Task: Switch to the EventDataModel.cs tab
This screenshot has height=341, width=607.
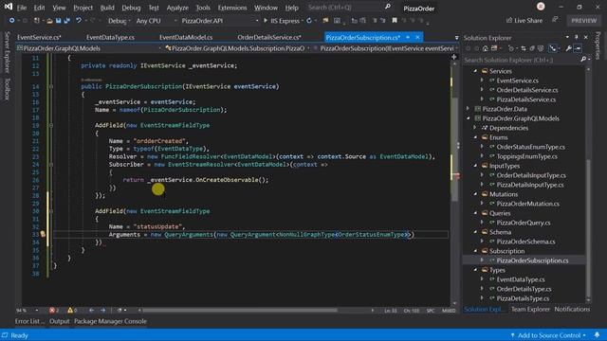Action: pyautogui.click(x=186, y=37)
